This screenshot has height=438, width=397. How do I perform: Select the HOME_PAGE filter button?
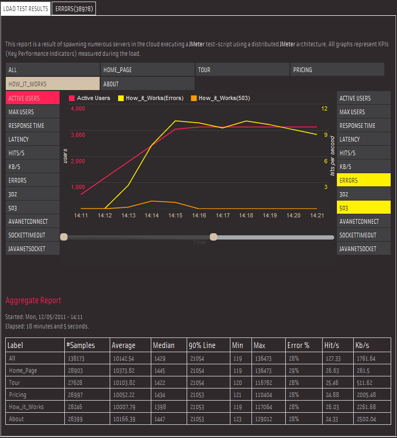tap(147, 69)
